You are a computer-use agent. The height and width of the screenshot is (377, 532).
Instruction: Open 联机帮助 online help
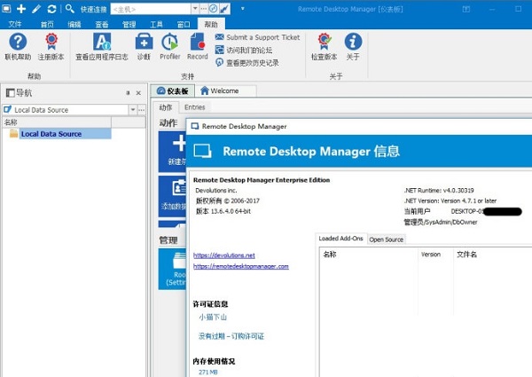pyautogui.click(x=18, y=47)
